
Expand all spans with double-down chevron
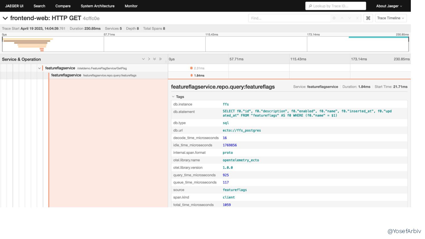154,59
